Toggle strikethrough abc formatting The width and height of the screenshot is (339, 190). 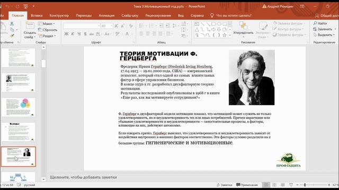coord(92,34)
